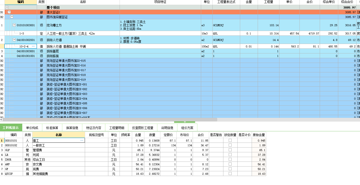Image resolution: width=360 pixels, height=185 pixels.
Task: Select row 人工挖一般土方(基深) 三类土
Action: (x=180, y=33)
